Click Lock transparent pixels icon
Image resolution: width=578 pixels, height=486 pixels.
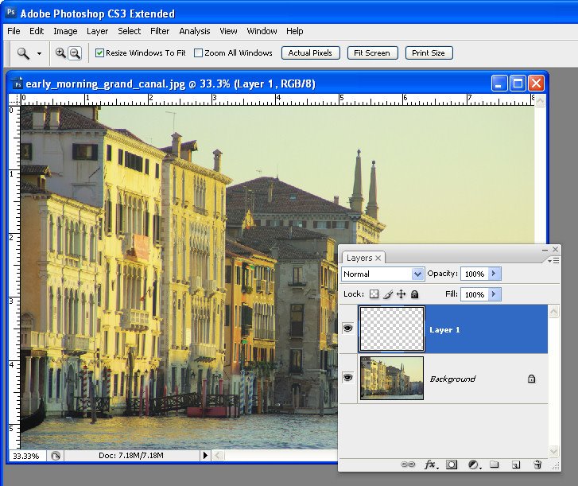pyautogui.click(x=374, y=294)
